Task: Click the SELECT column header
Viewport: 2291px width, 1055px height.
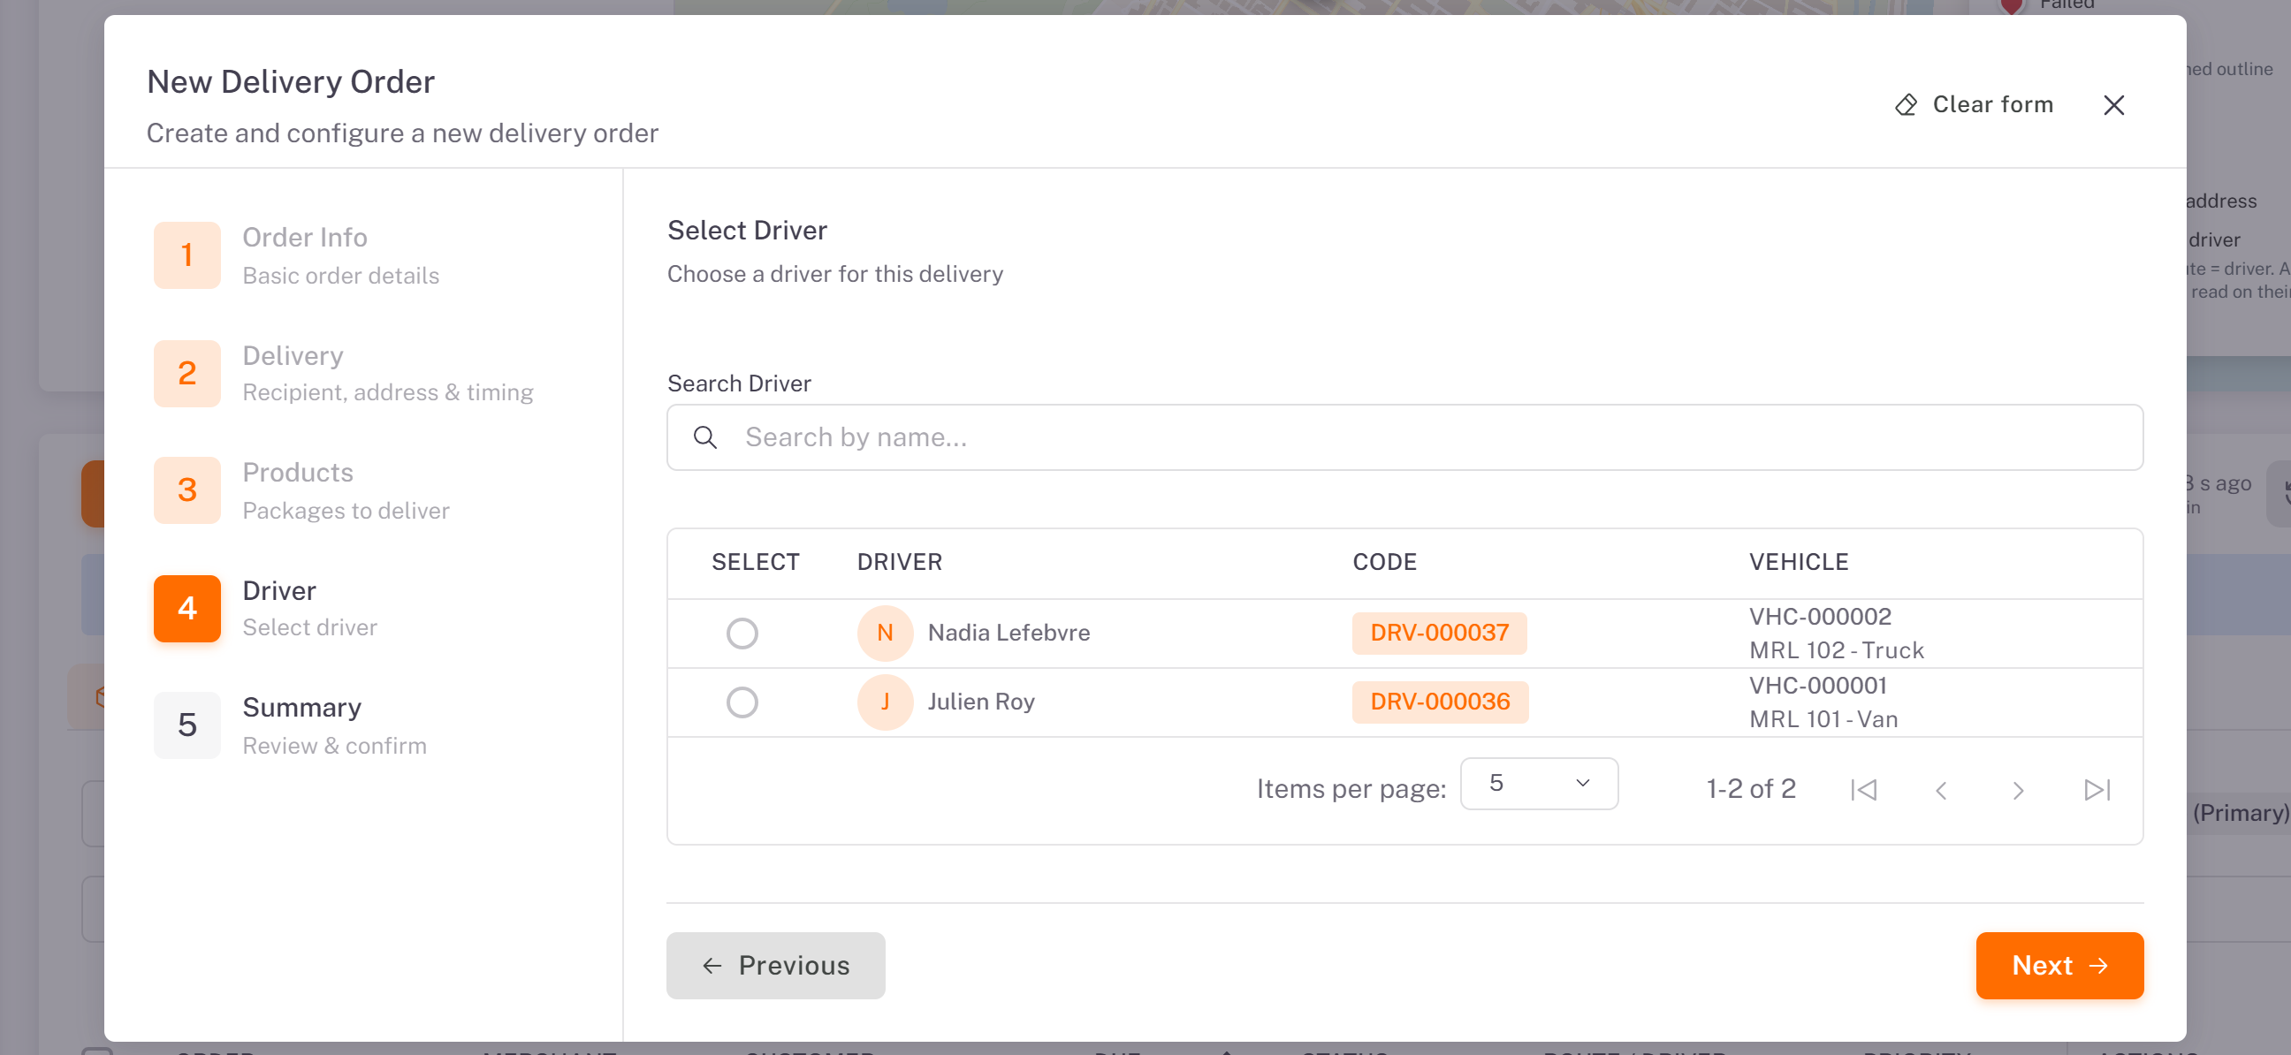Action: coord(755,562)
